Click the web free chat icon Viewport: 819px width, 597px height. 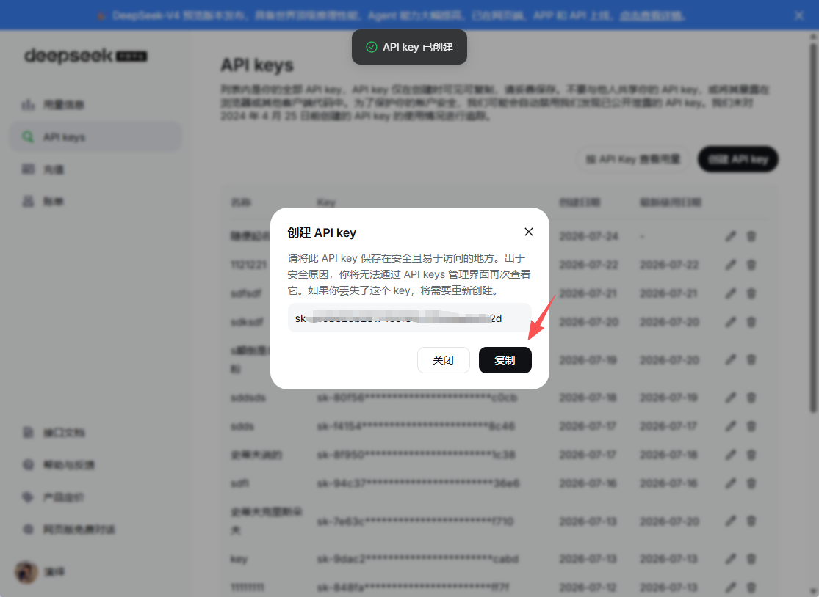28,530
